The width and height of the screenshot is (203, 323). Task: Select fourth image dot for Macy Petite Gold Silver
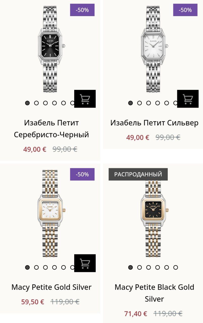(55, 267)
